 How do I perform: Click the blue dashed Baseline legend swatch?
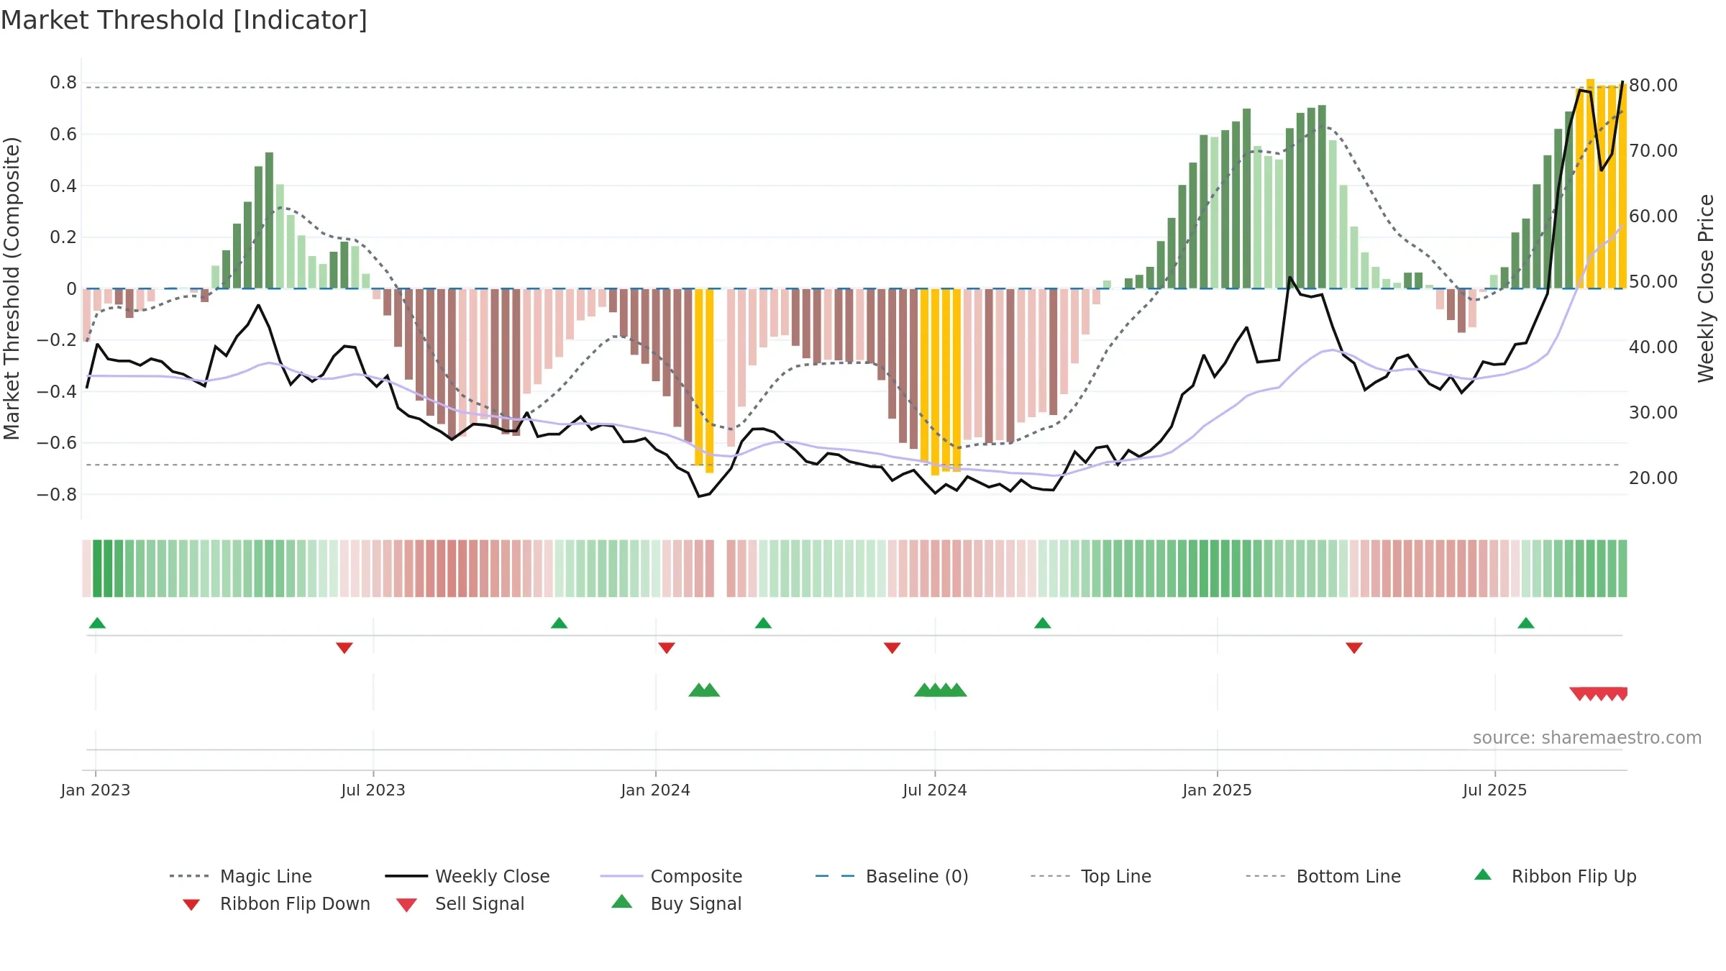click(835, 876)
